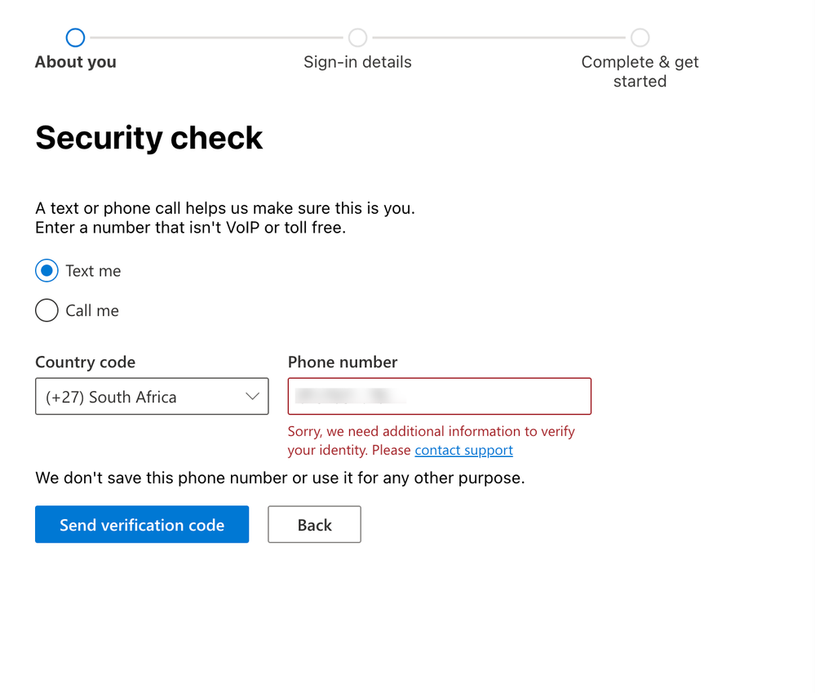
Task: Open the Country code dropdown
Action: 151,397
